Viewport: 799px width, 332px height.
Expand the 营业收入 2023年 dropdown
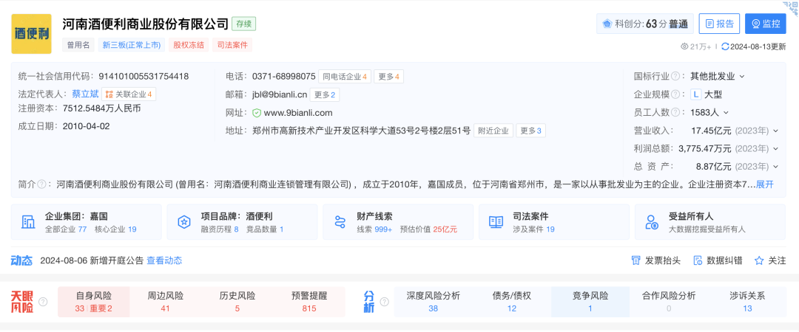(x=775, y=131)
